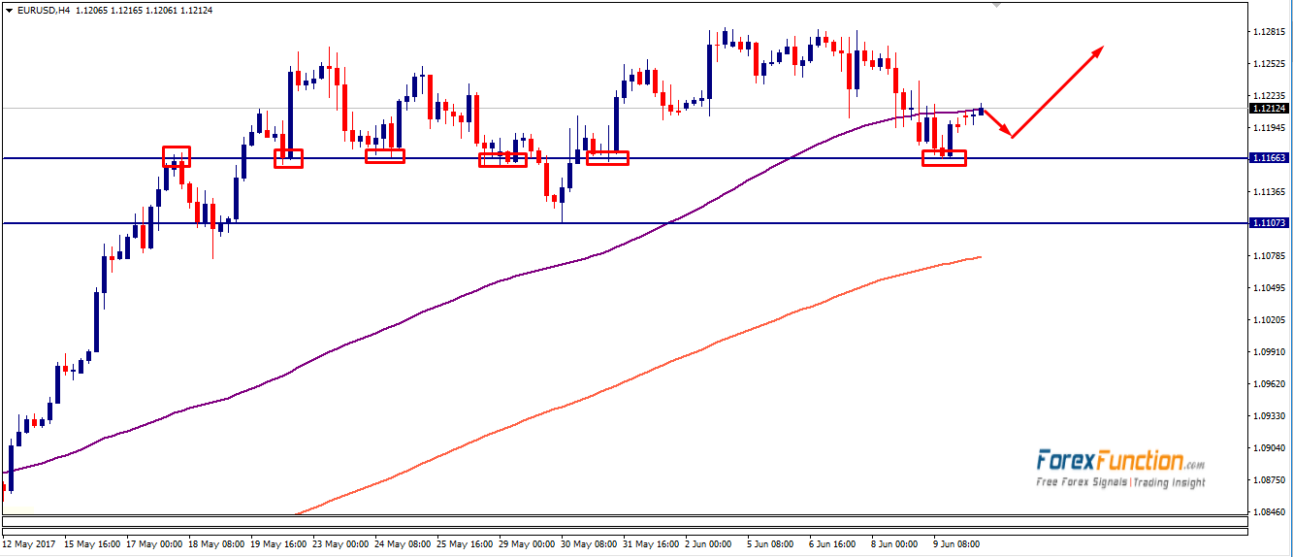
Task: Click the rightmost red rectangle near 9 Jun
Action: click(x=944, y=158)
